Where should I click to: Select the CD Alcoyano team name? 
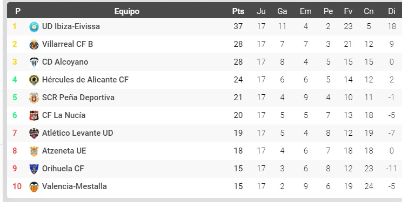click(x=65, y=62)
